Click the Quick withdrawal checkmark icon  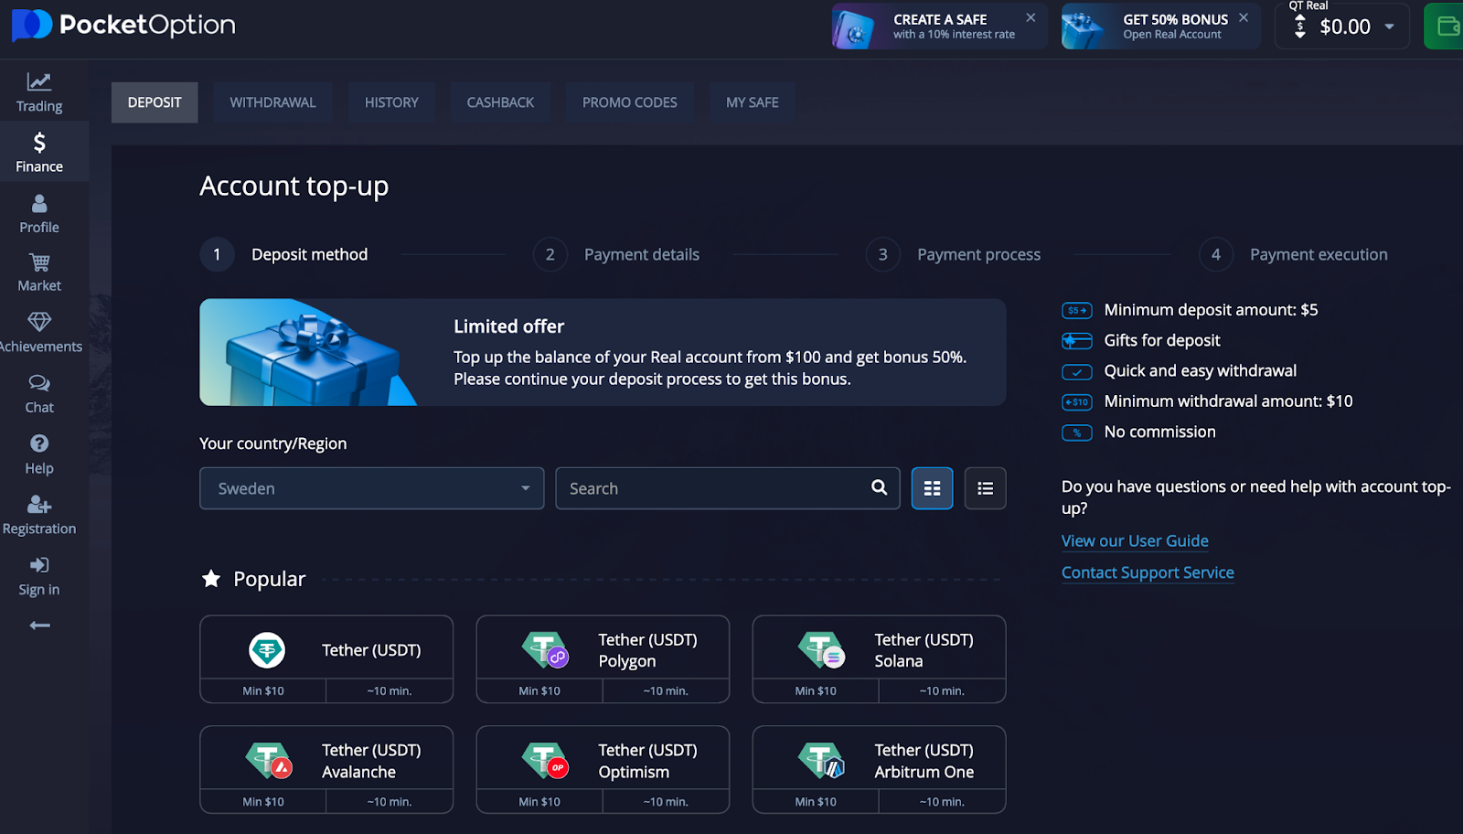1077,371
